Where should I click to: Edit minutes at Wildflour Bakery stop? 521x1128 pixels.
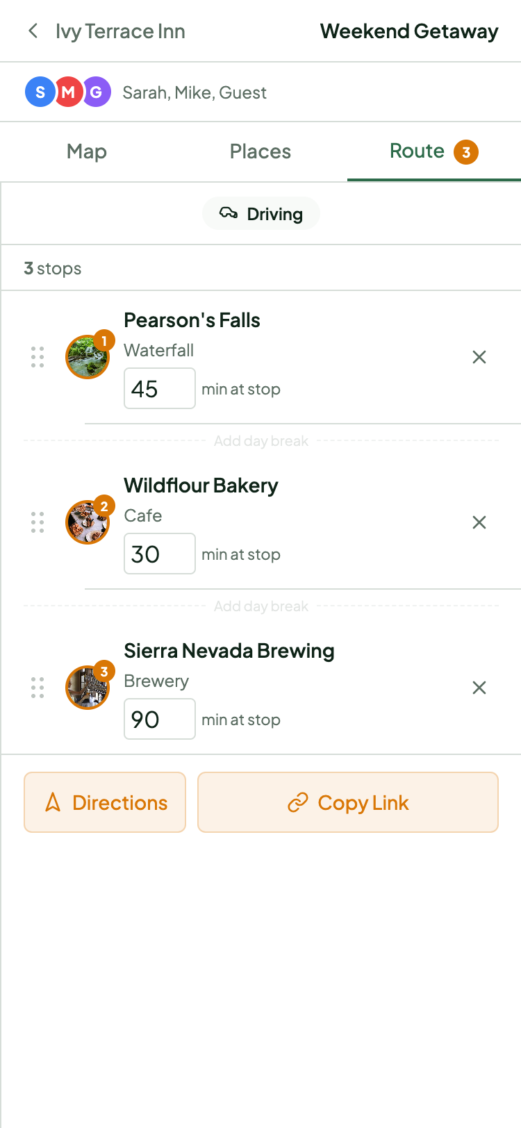[159, 554]
